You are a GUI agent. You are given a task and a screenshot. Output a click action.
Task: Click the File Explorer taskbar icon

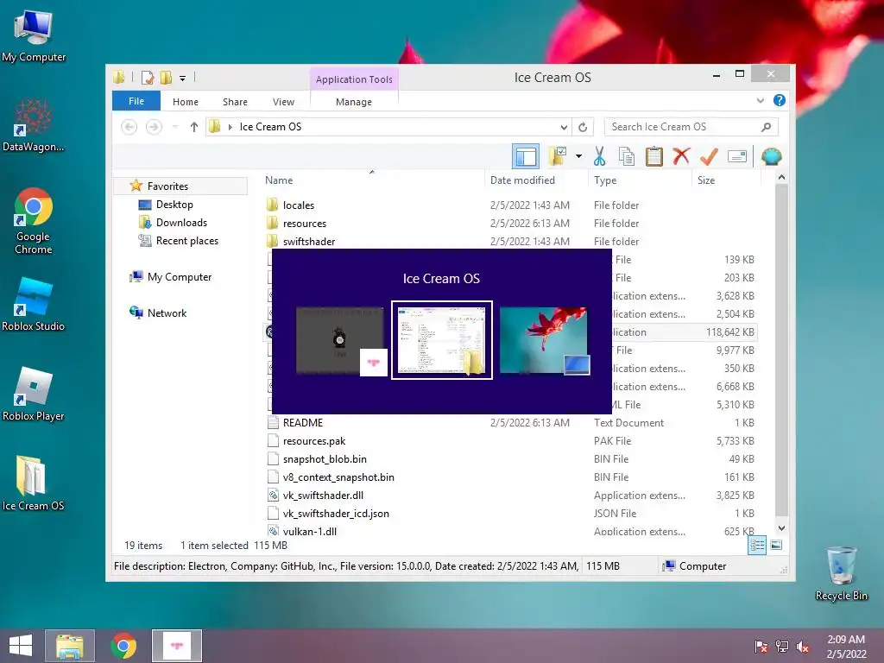(x=69, y=646)
